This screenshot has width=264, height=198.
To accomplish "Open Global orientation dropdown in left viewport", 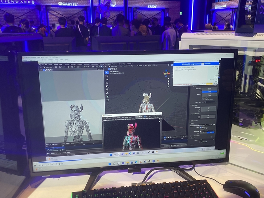I will 62,67.
